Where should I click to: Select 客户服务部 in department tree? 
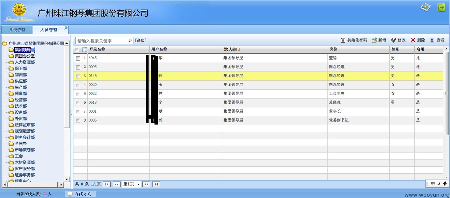25,169
